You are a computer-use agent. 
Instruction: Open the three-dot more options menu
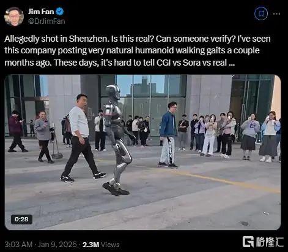pos(276,13)
